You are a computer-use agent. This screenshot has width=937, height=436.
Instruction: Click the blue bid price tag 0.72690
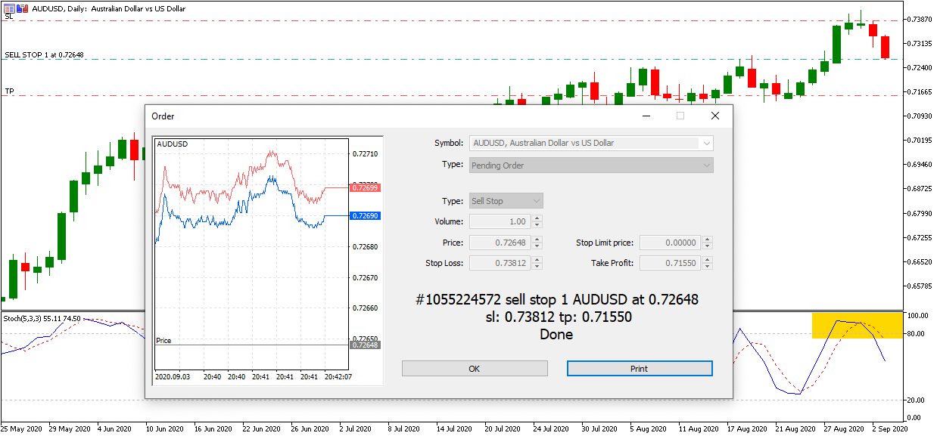pyautogui.click(x=365, y=216)
